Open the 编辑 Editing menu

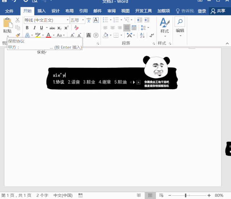click(x=180, y=27)
